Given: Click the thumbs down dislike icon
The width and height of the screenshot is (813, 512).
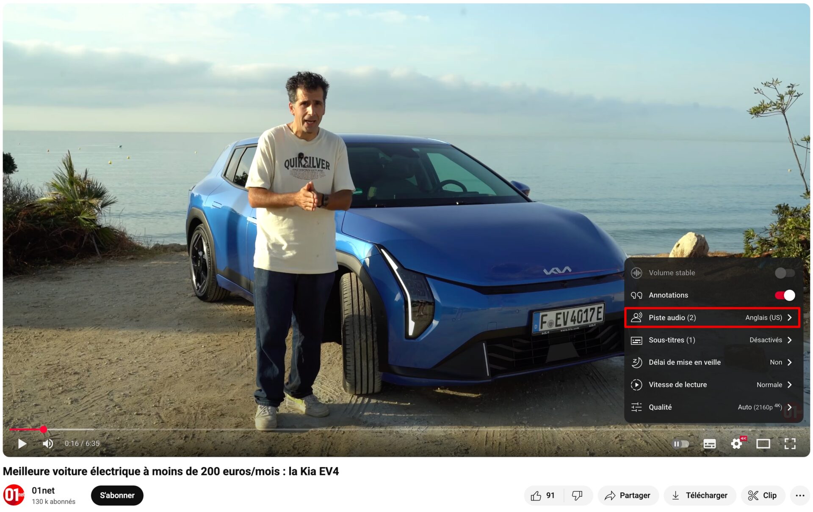Looking at the screenshot, I should (x=577, y=496).
